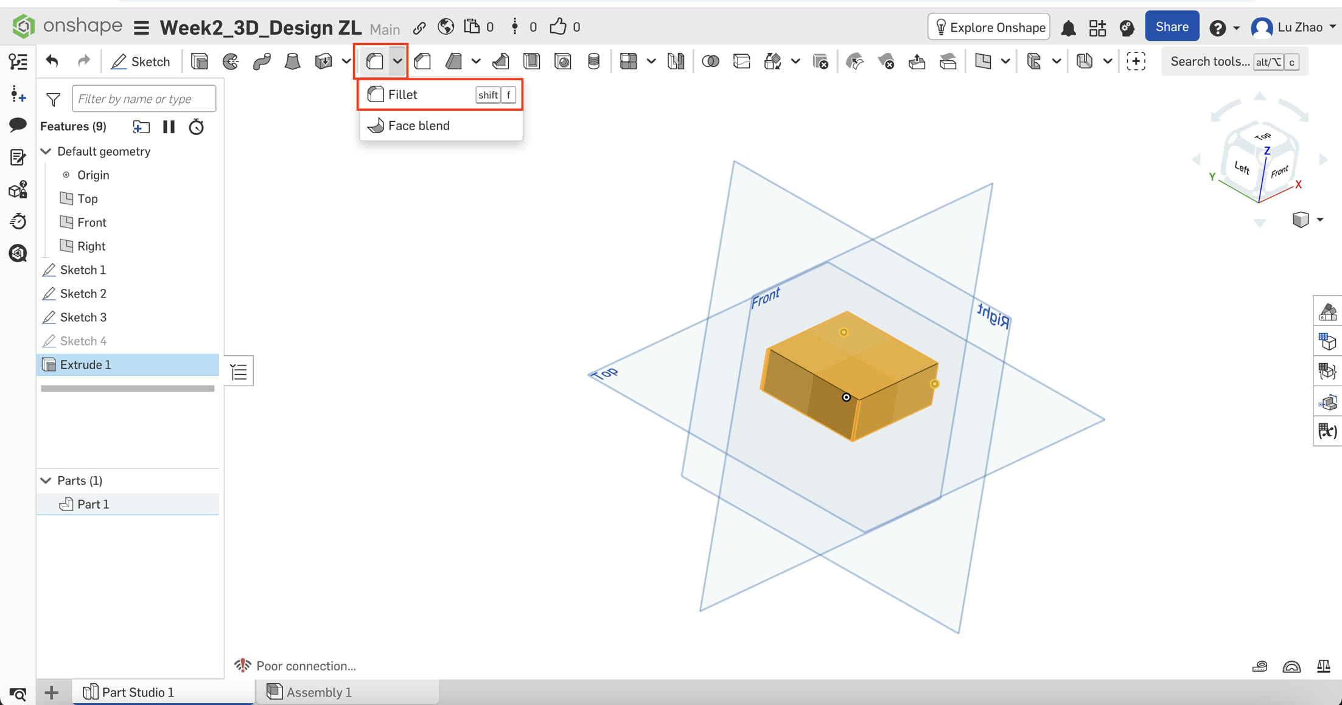
Task: Open Explore Onshape
Action: 988,26
